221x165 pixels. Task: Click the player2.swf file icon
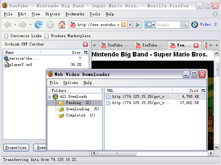pyautogui.click(x=6, y=65)
